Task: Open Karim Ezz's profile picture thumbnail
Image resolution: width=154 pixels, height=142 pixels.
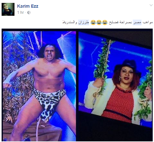Action: 8,9
